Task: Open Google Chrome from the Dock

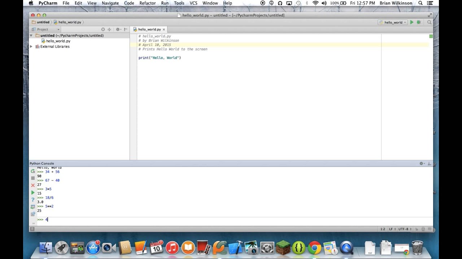Action: [314, 247]
